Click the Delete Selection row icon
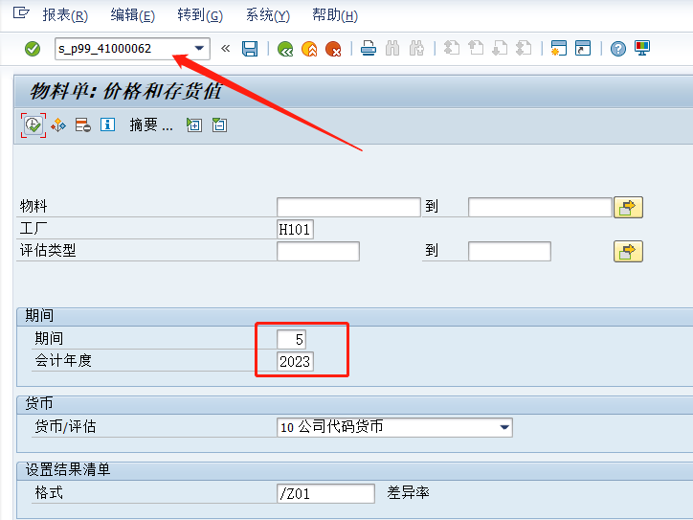The height and width of the screenshot is (520, 693). tap(82, 125)
